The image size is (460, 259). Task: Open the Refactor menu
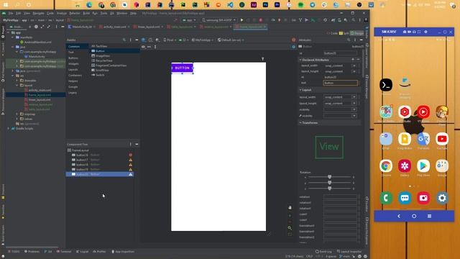[x=75, y=13]
